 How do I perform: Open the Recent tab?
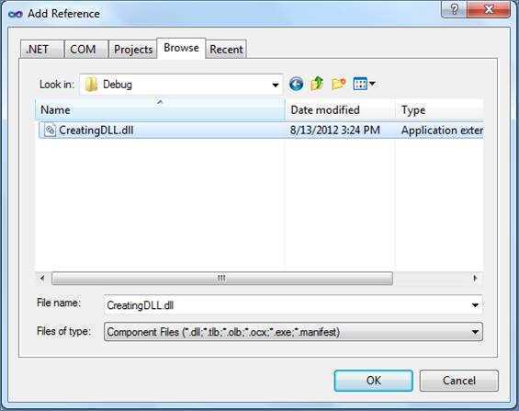pos(226,50)
